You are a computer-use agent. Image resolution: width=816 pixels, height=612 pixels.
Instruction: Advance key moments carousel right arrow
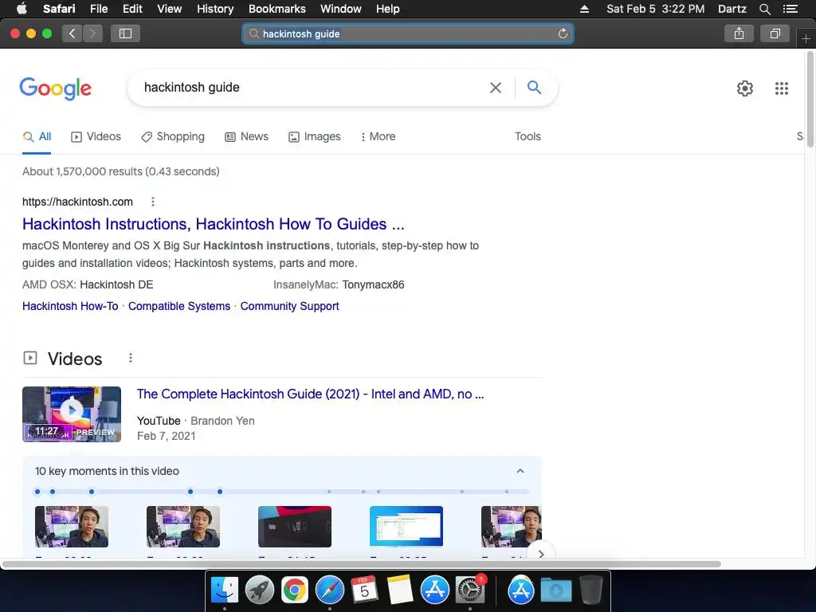click(x=541, y=554)
